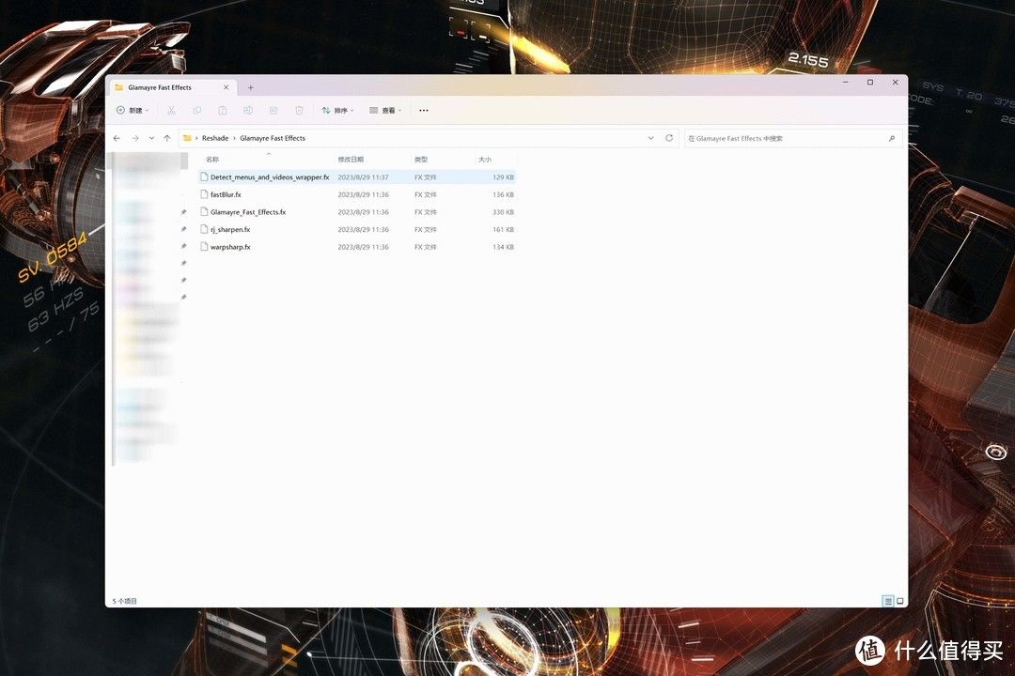Click the Cut scissors icon

coord(172,111)
